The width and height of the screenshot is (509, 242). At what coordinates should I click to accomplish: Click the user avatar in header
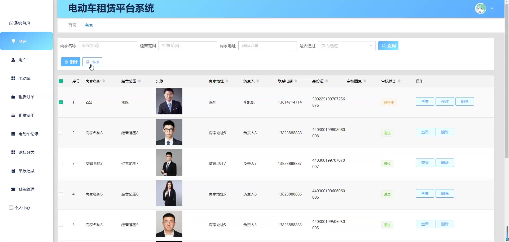click(x=480, y=8)
